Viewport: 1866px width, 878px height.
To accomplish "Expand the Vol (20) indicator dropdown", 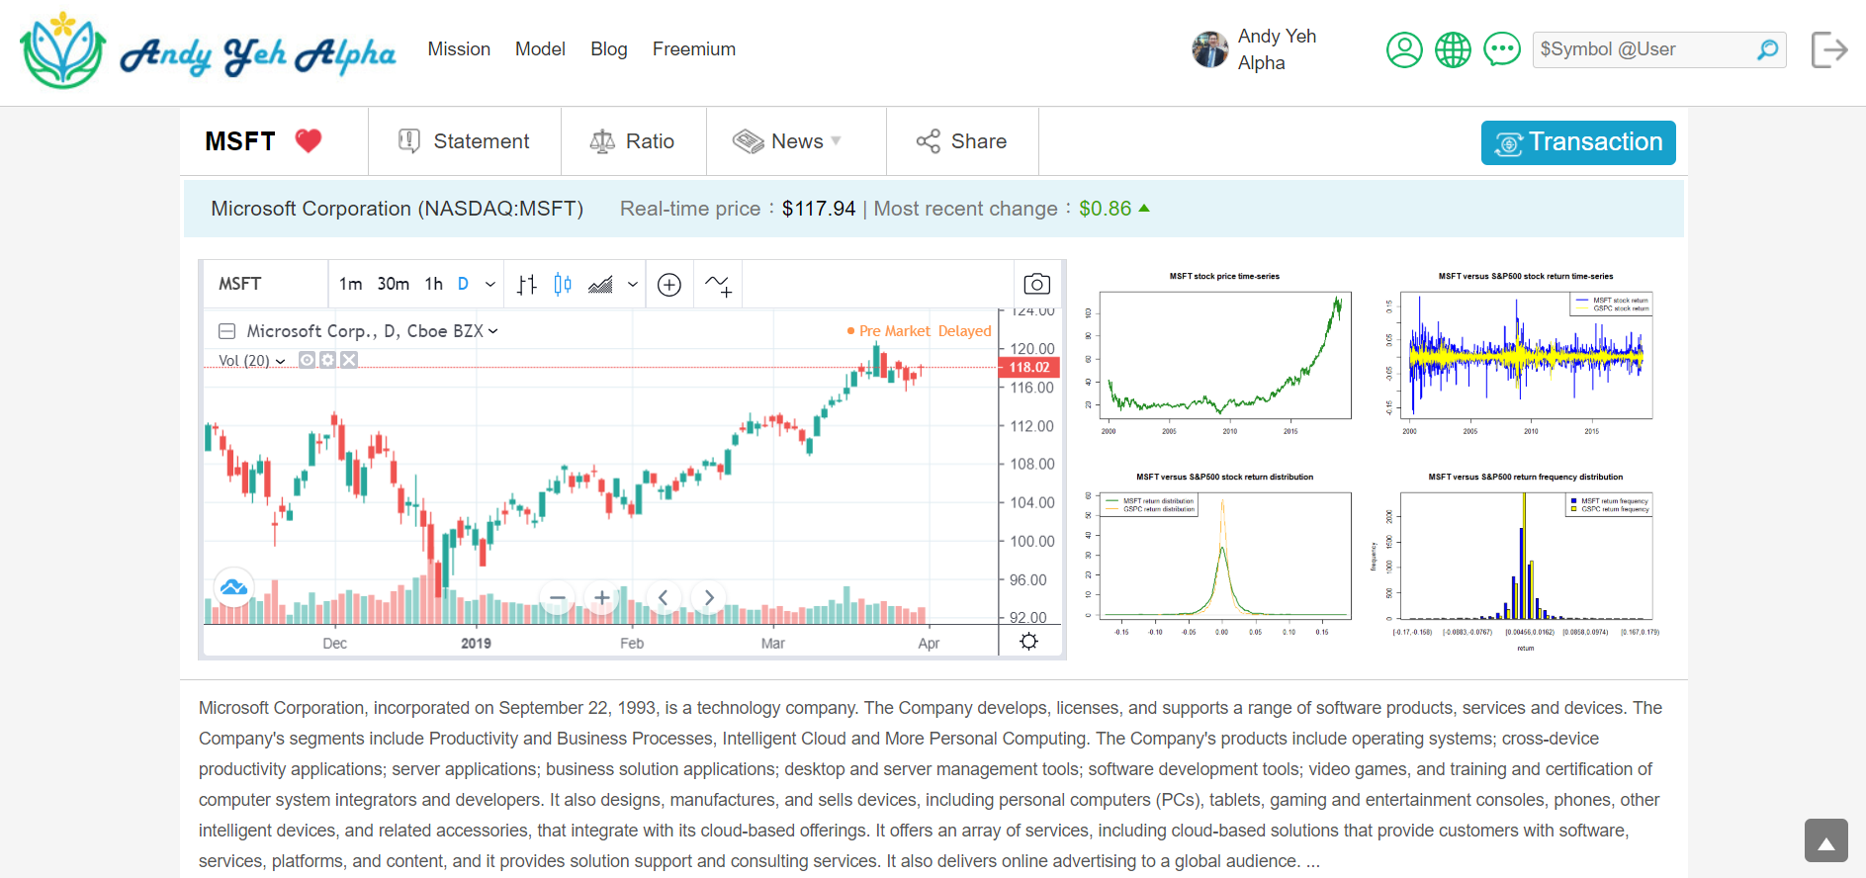I will click(x=280, y=361).
